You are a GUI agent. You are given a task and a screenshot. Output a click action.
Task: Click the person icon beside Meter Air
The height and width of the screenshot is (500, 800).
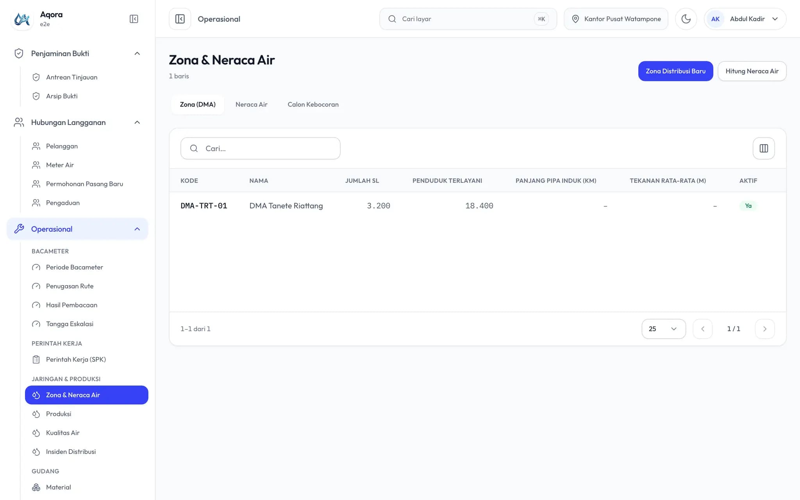pyautogui.click(x=36, y=165)
